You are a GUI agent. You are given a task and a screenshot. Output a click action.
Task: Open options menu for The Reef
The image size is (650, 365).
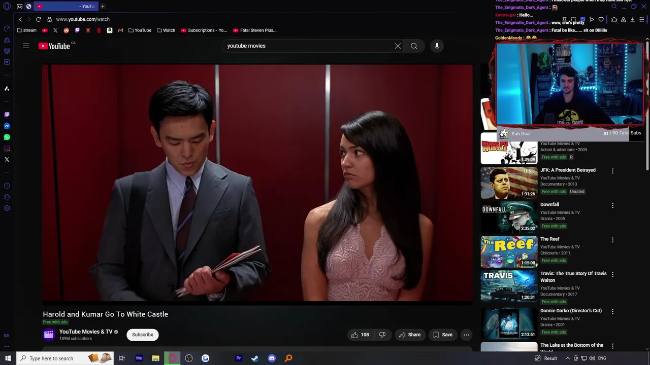[612, 240]
